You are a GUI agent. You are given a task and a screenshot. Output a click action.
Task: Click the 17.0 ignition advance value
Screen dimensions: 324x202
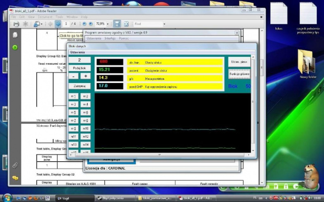110,86
